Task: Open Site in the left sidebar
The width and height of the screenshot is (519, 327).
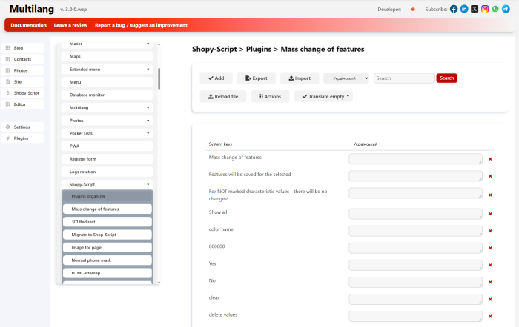Action: pos(22,81)
